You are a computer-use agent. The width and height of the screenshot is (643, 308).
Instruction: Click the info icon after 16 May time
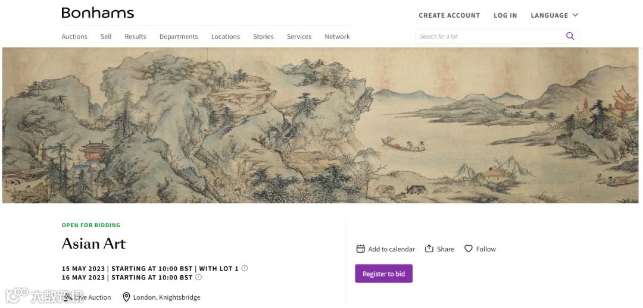198,277
